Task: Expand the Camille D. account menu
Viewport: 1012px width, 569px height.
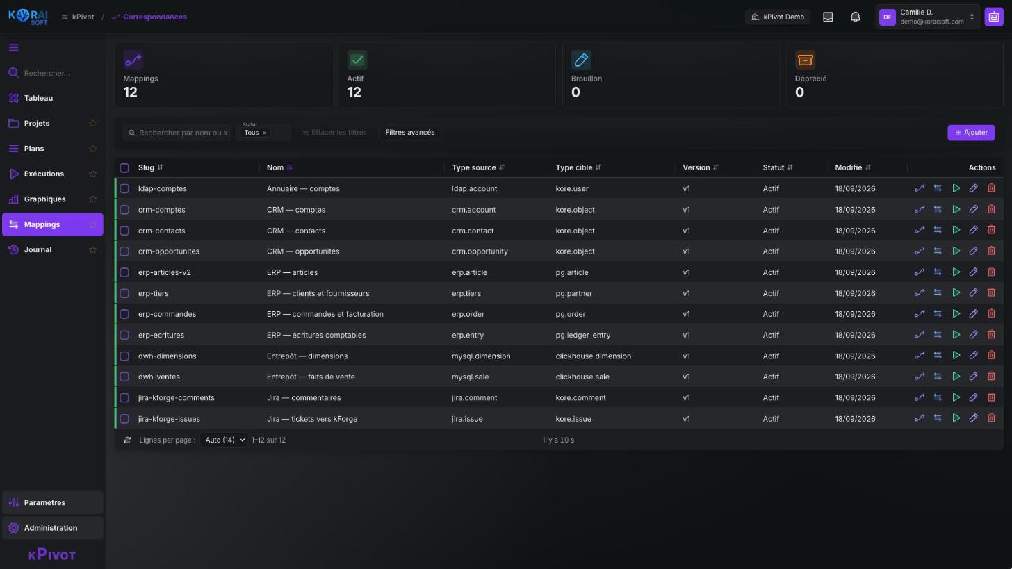Action: (x=928, y=17)
